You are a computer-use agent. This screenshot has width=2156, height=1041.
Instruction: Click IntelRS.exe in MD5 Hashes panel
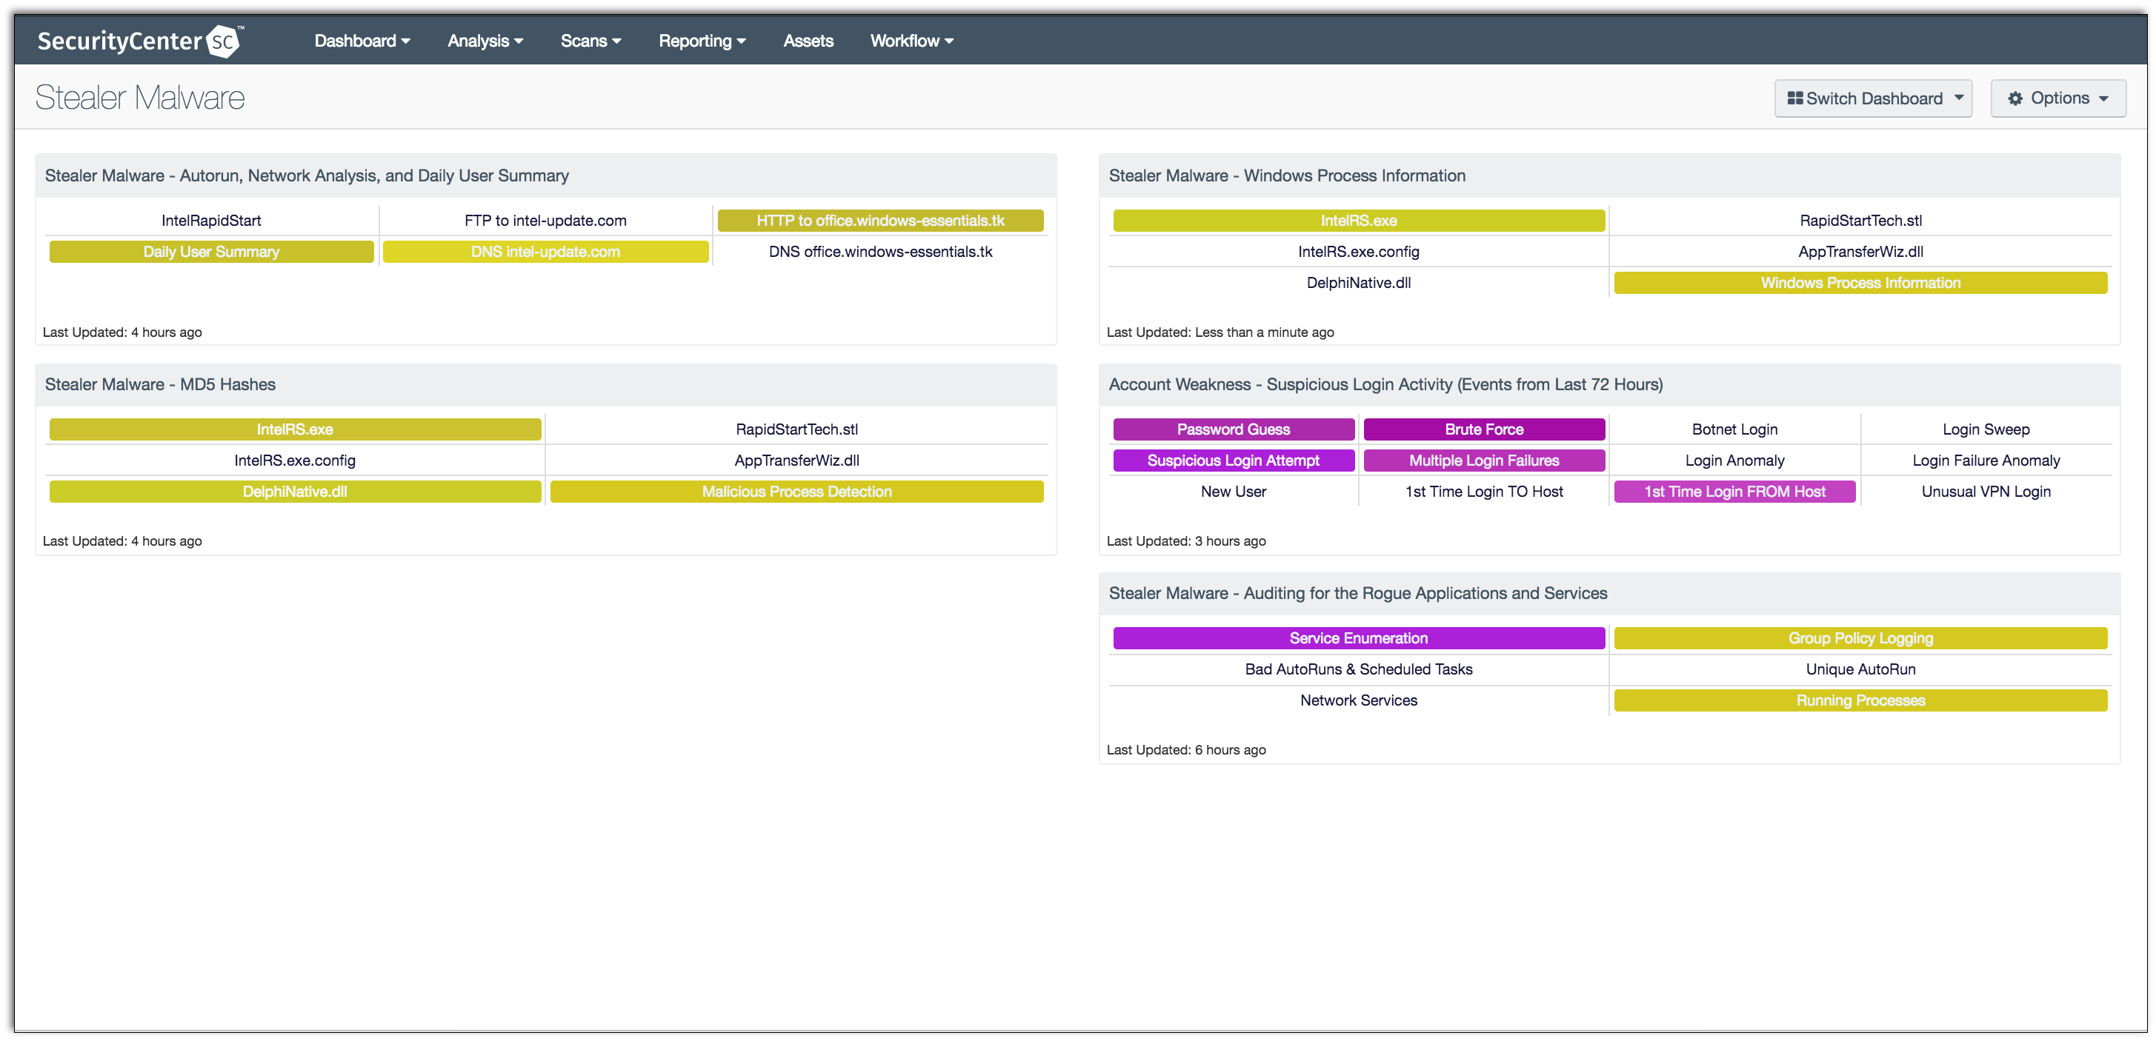point(296,429)
